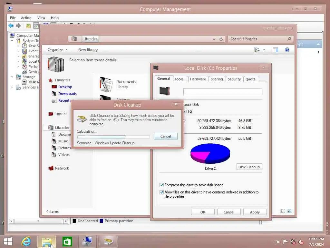This screenshot has width=330, height=248.
Task: Select This PC icon in navigation pane
Action: [x=51, y=114]
